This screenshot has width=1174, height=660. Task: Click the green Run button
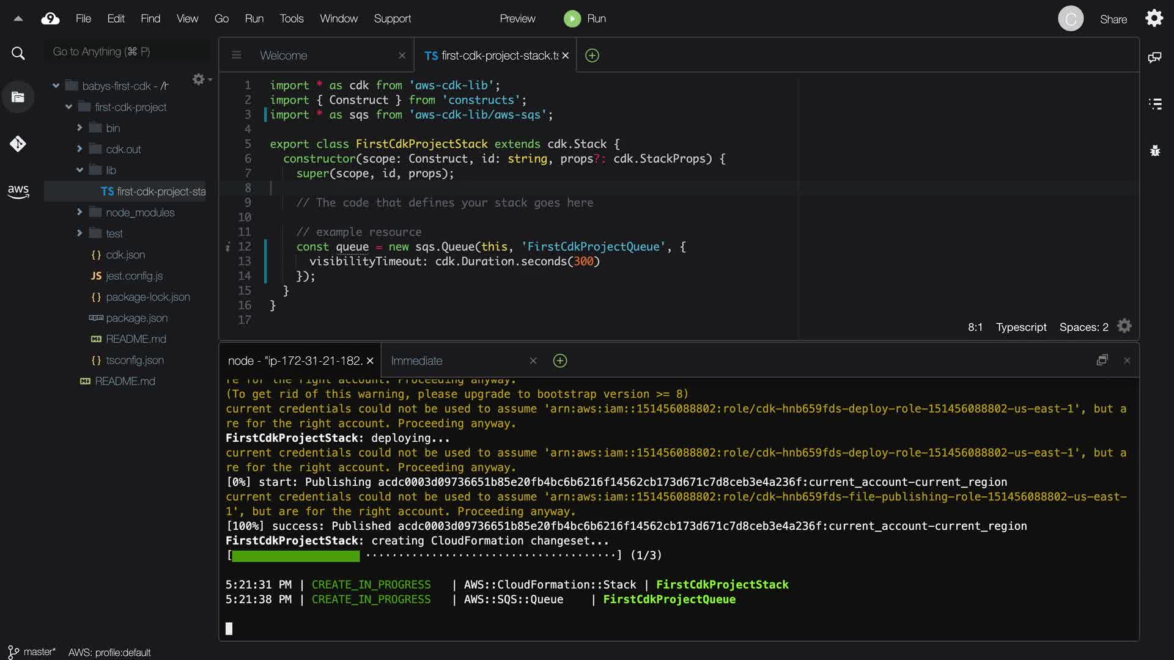pyautogui.click(x=585, y=19)
